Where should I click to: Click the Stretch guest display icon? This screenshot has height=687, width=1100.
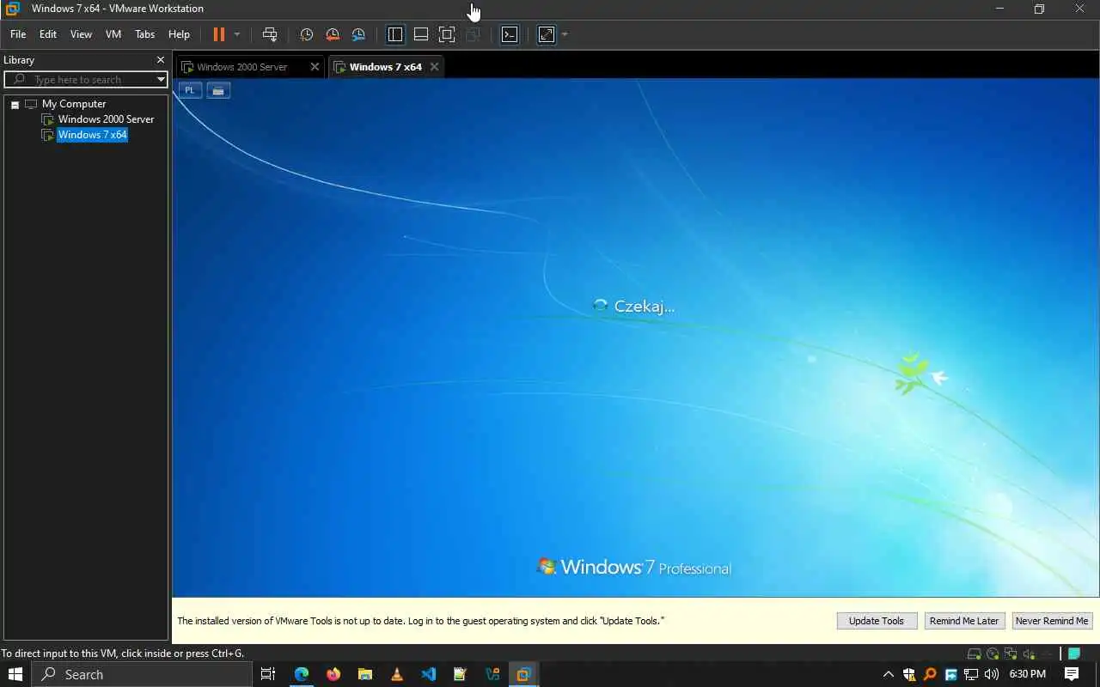[547, 34]
